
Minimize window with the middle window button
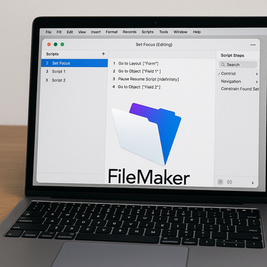55,44
